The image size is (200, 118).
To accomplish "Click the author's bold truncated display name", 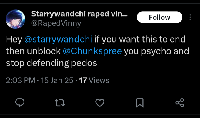I will [75, 14].
